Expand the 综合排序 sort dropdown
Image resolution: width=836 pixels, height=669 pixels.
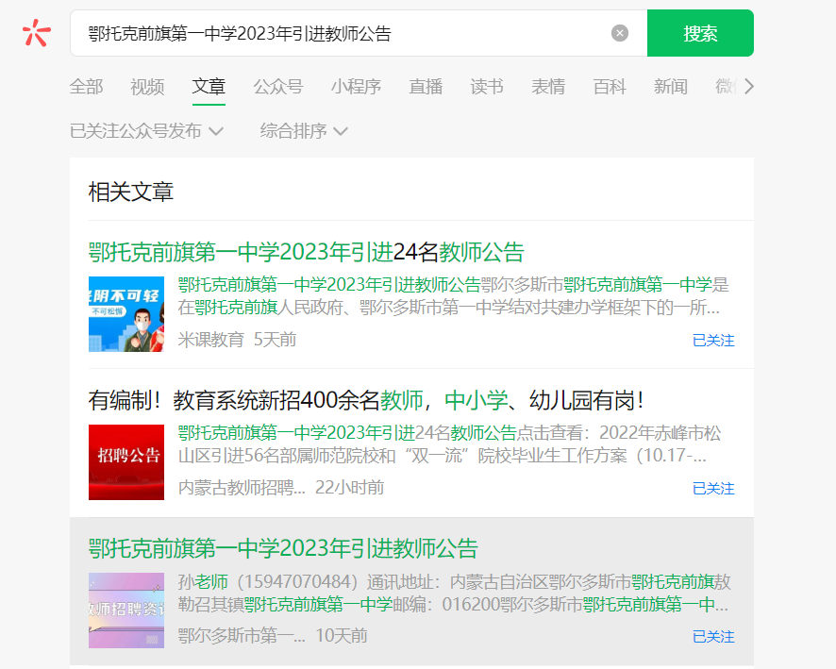(x=304, y=130)
